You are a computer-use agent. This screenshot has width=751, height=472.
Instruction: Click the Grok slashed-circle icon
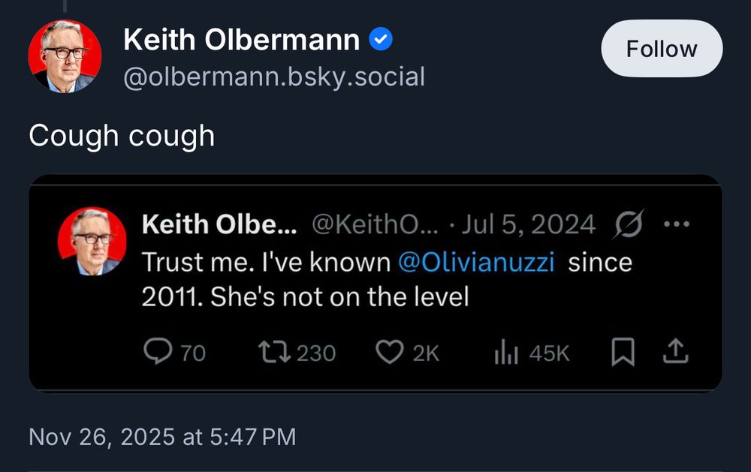point(628,224)
